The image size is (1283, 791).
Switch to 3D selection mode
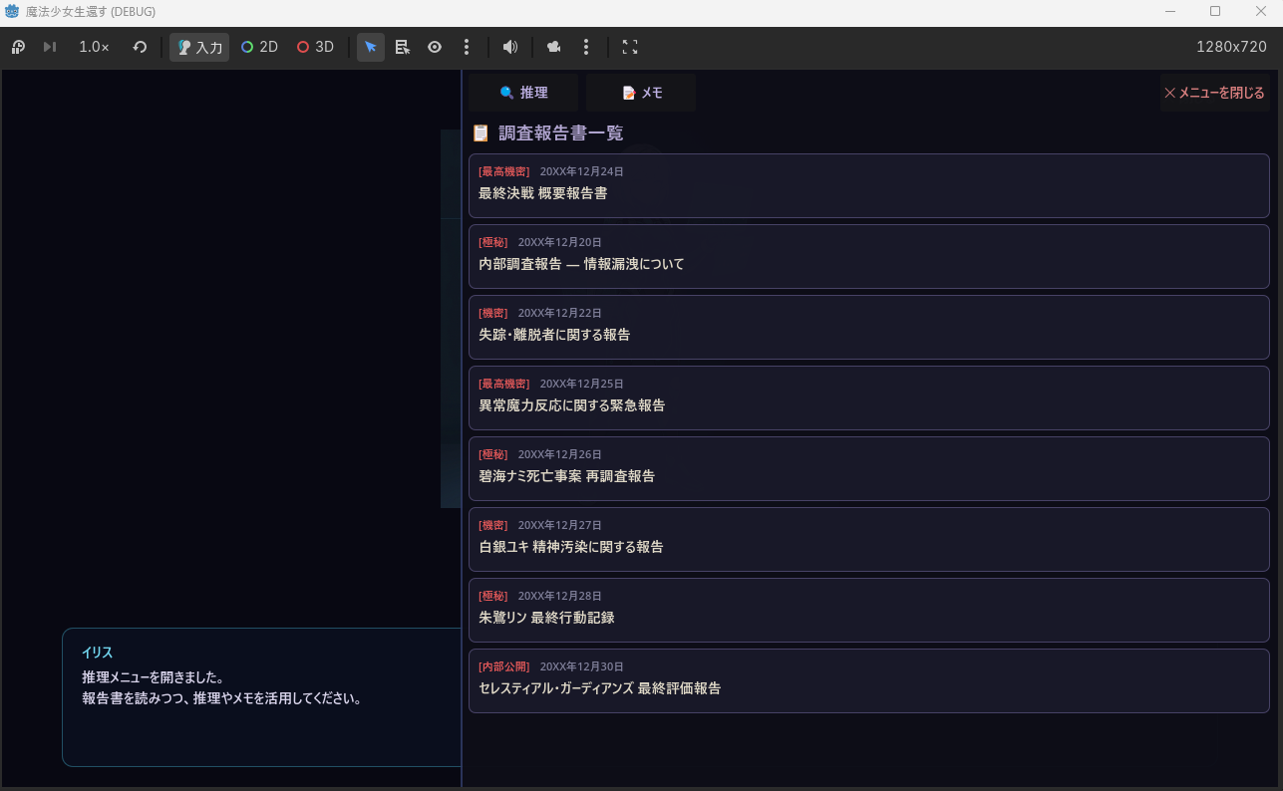point(315,47)
